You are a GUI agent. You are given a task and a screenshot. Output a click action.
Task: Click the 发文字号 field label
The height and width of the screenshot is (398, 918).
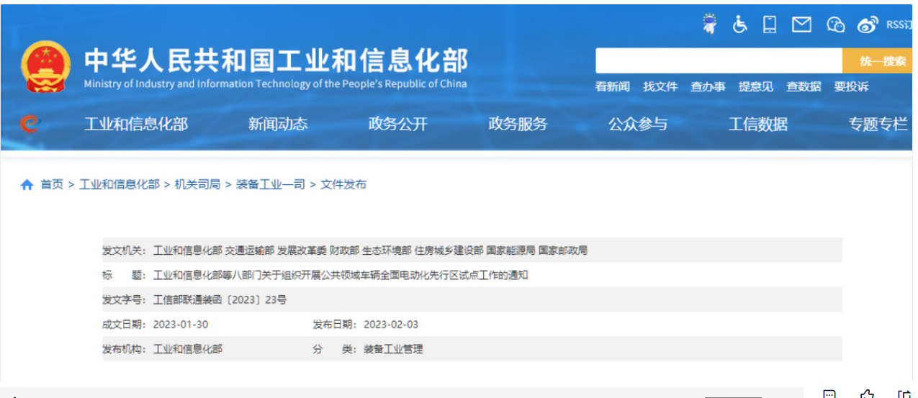click(x=125, y=299)
